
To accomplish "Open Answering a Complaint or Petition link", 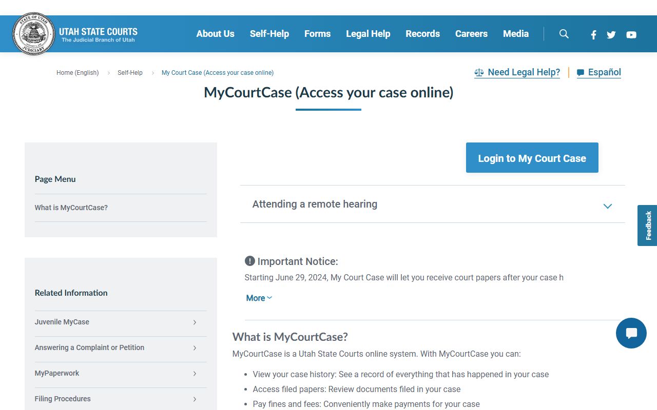I will coord(89,347).
